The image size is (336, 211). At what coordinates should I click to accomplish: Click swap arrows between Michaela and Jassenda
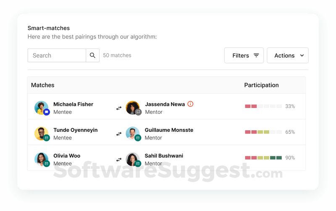click(x=119, y=108)
